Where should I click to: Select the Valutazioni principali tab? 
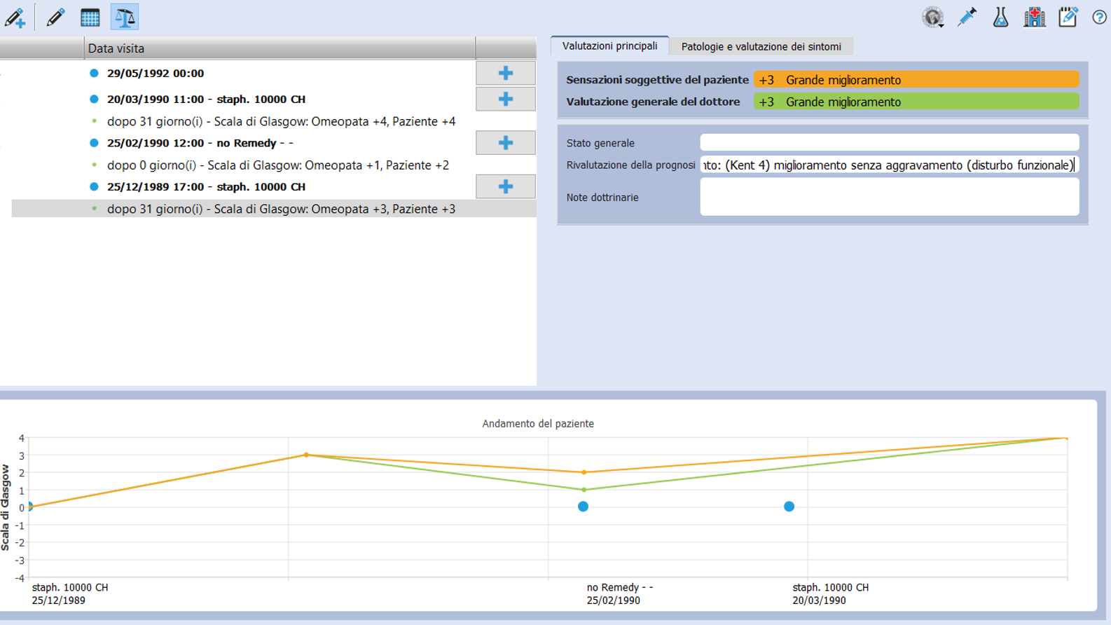click(609, 46)
